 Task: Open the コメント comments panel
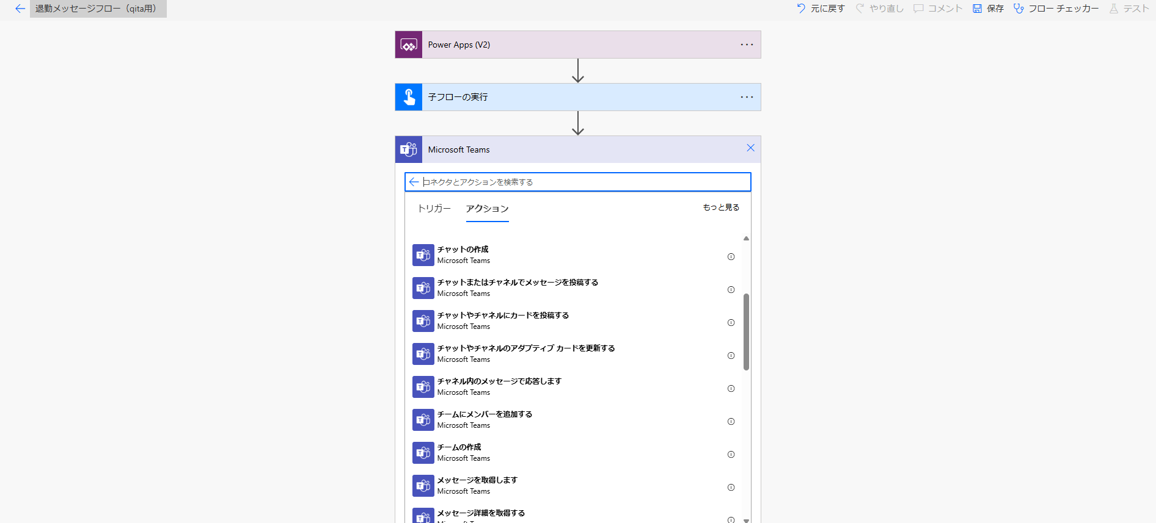click(x=938, y=9)
